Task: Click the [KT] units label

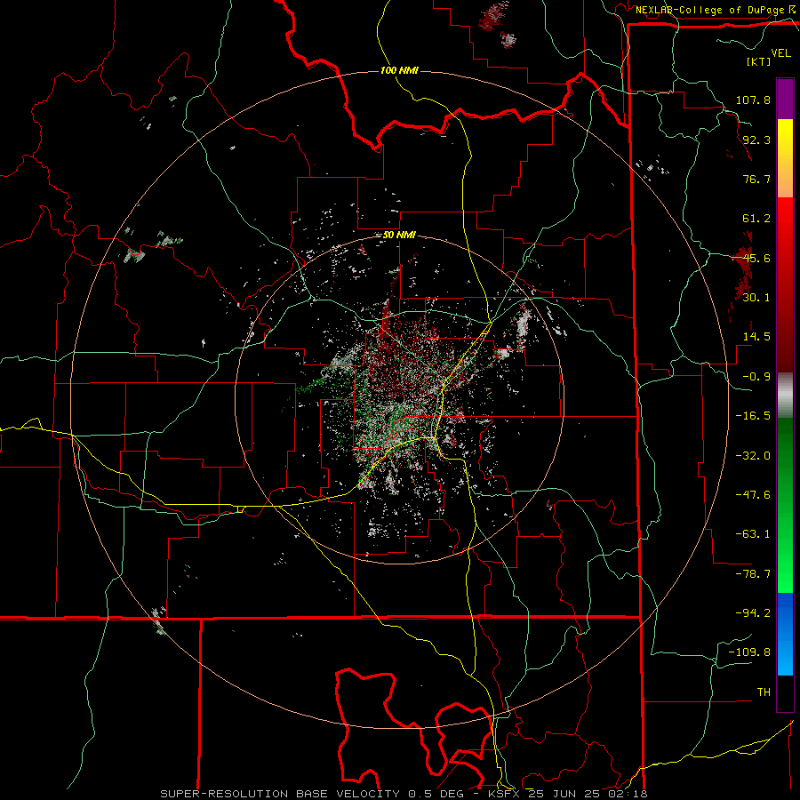Action: point(759,61)
